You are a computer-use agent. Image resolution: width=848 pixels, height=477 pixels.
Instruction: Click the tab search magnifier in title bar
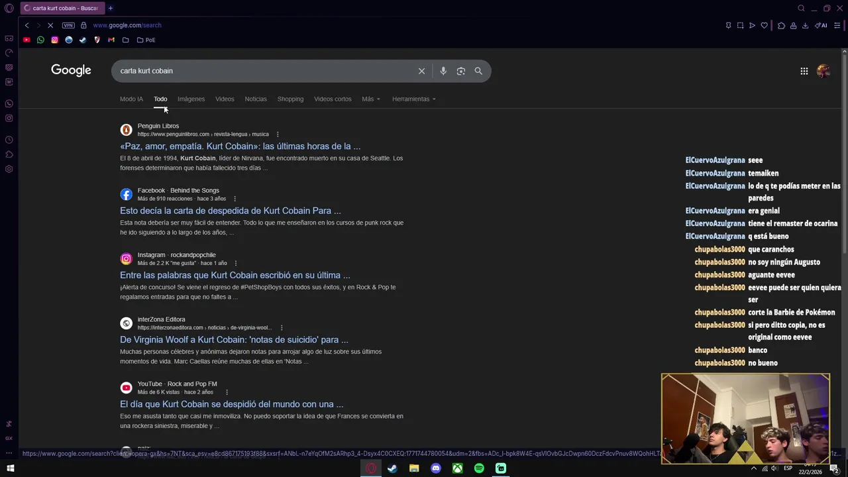pyautogui.click(x=801, y=8)
